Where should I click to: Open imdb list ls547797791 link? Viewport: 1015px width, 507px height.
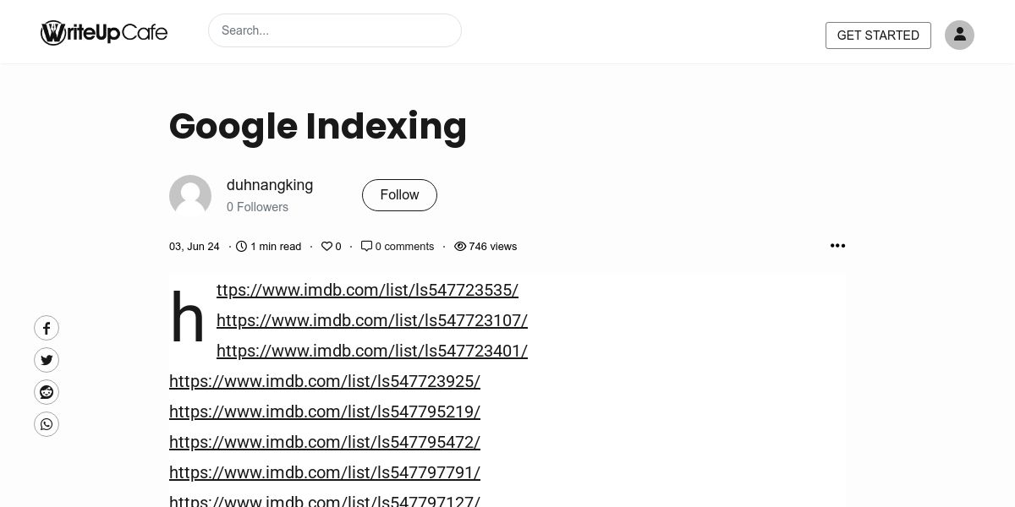325,472
